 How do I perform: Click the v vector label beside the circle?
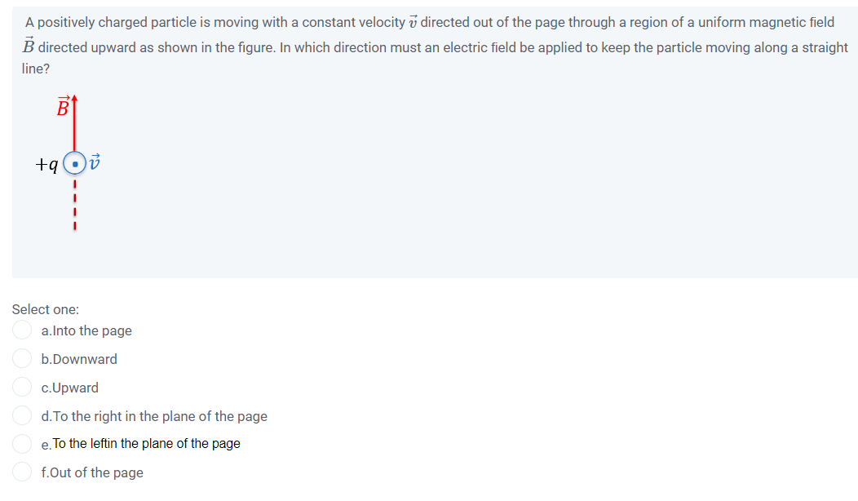[94, 162]
